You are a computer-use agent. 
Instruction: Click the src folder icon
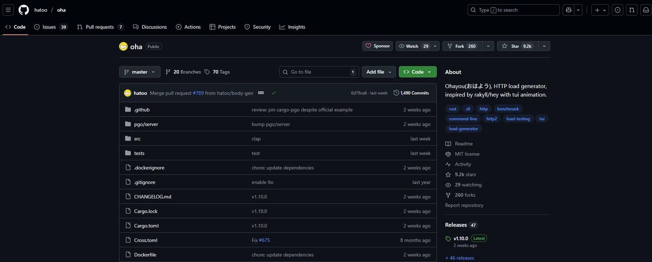128,138
